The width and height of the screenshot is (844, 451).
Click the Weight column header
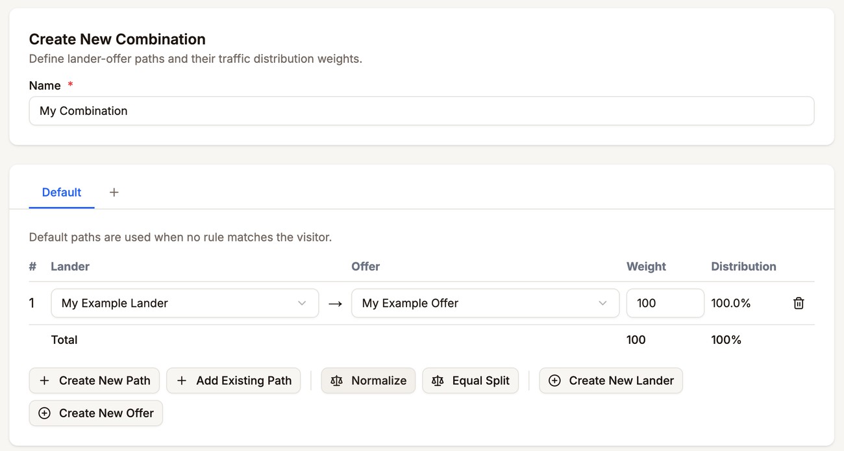(x=646, y=266)
